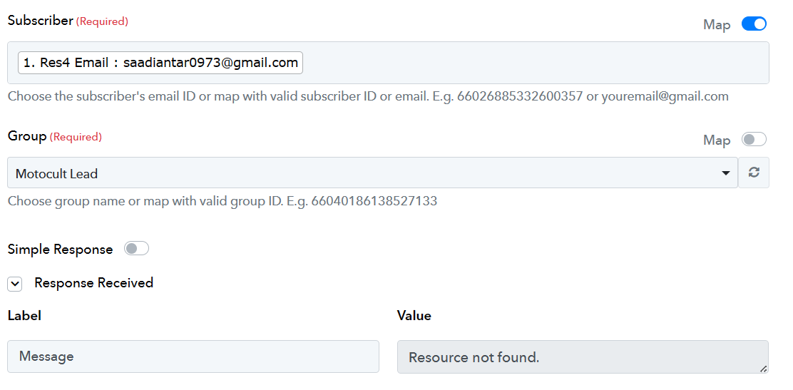Click into the Message label field
The width and height of the screenshot is (793, 390).
click(193, 356)
